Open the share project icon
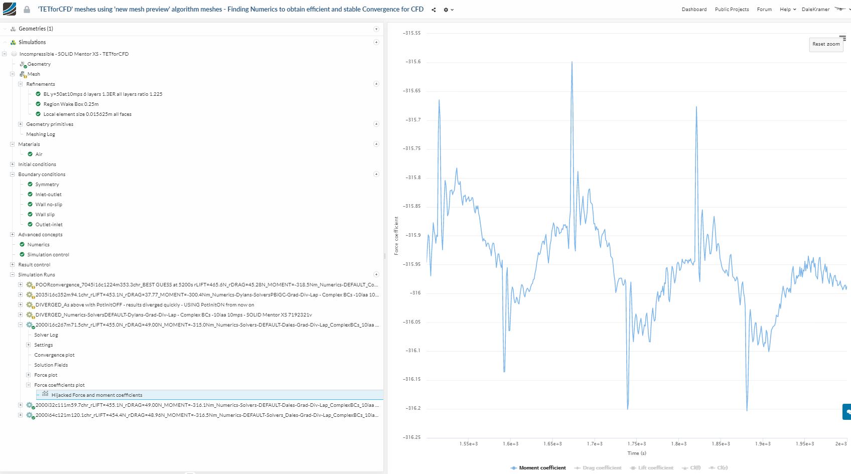 [434, 10]
